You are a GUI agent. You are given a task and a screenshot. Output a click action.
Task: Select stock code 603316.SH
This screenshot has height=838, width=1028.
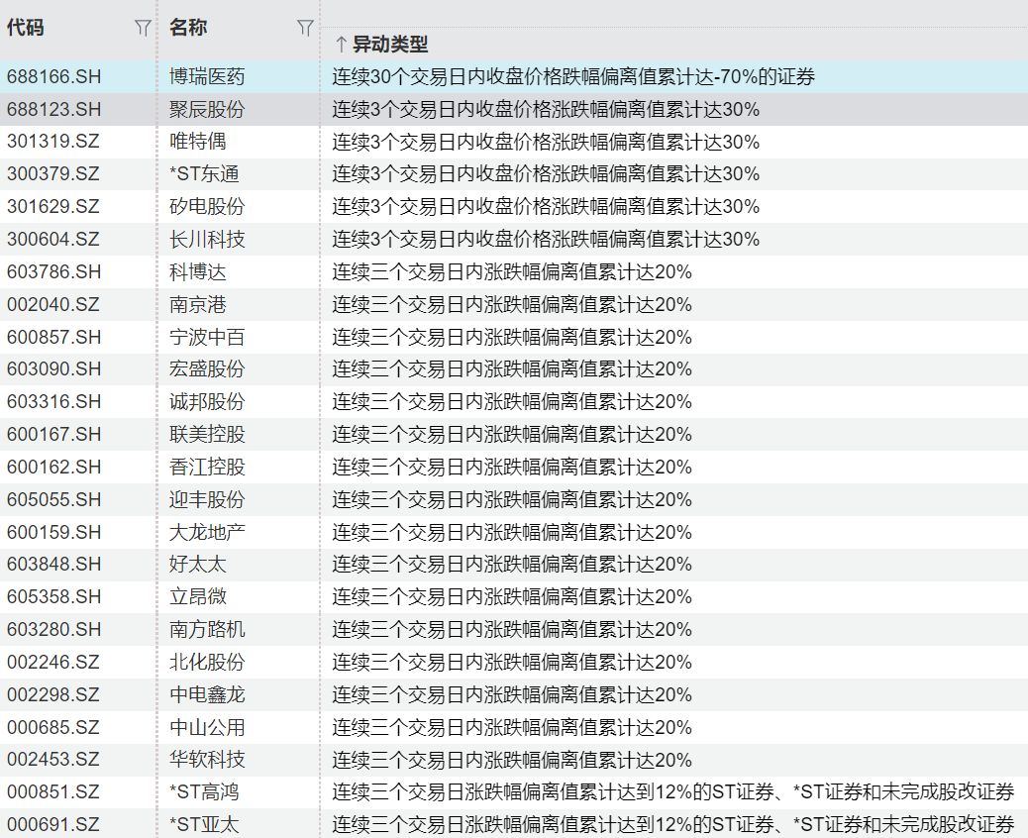[54, 402]
